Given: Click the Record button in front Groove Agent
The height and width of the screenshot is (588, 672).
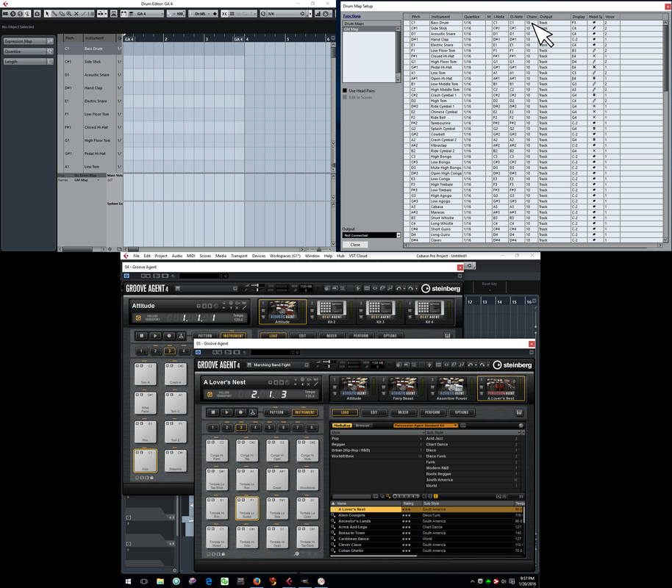Looking at the screenshot, I should 240,412.
